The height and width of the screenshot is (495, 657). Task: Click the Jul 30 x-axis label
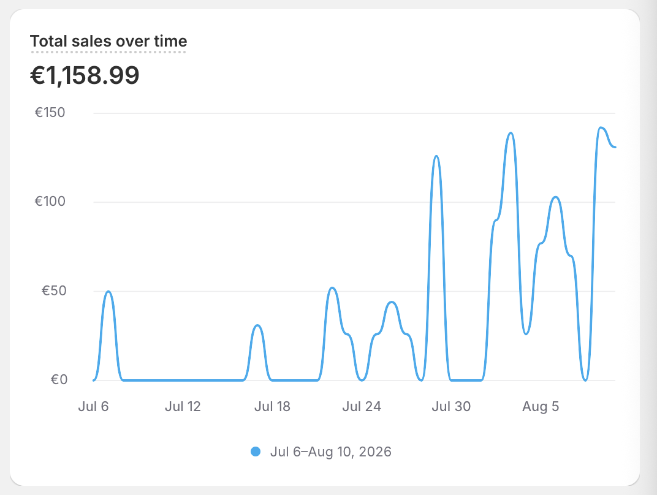(451, 406)
